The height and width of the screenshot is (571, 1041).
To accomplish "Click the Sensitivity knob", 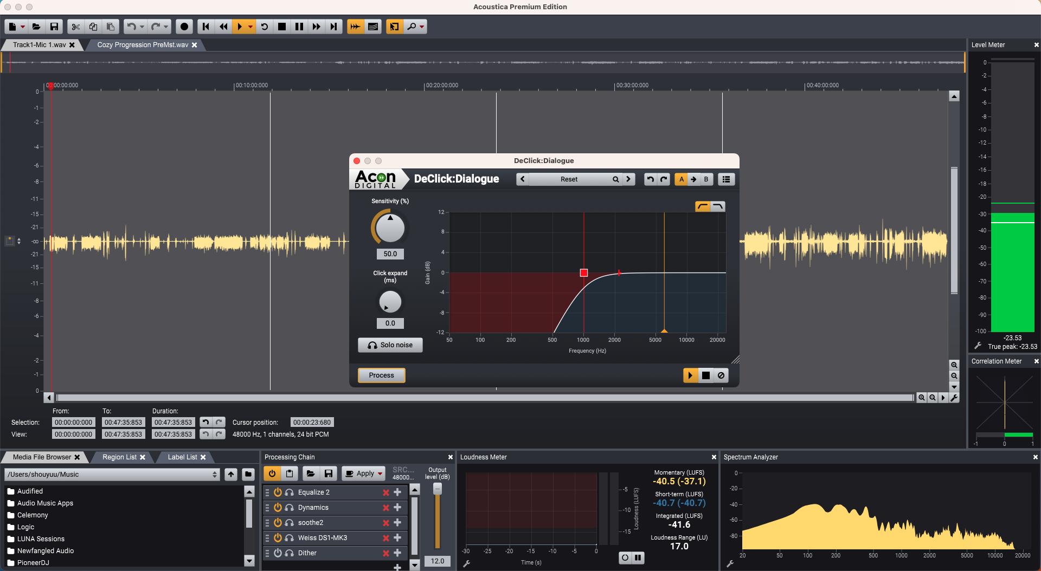I will click(x=390, y=228).
